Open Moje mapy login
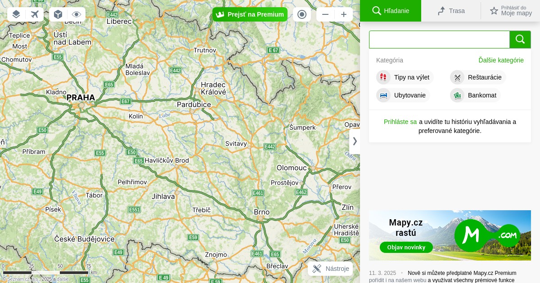Viewport: 540px width, 283px height. click(511, 11)
